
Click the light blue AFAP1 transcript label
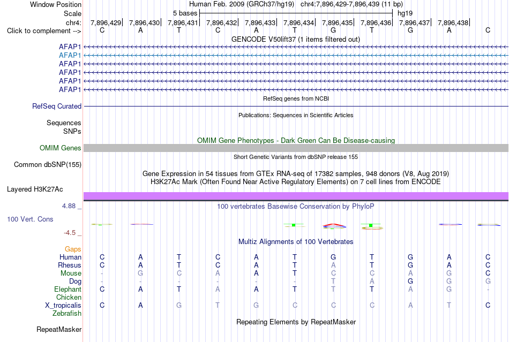point(70,56)
